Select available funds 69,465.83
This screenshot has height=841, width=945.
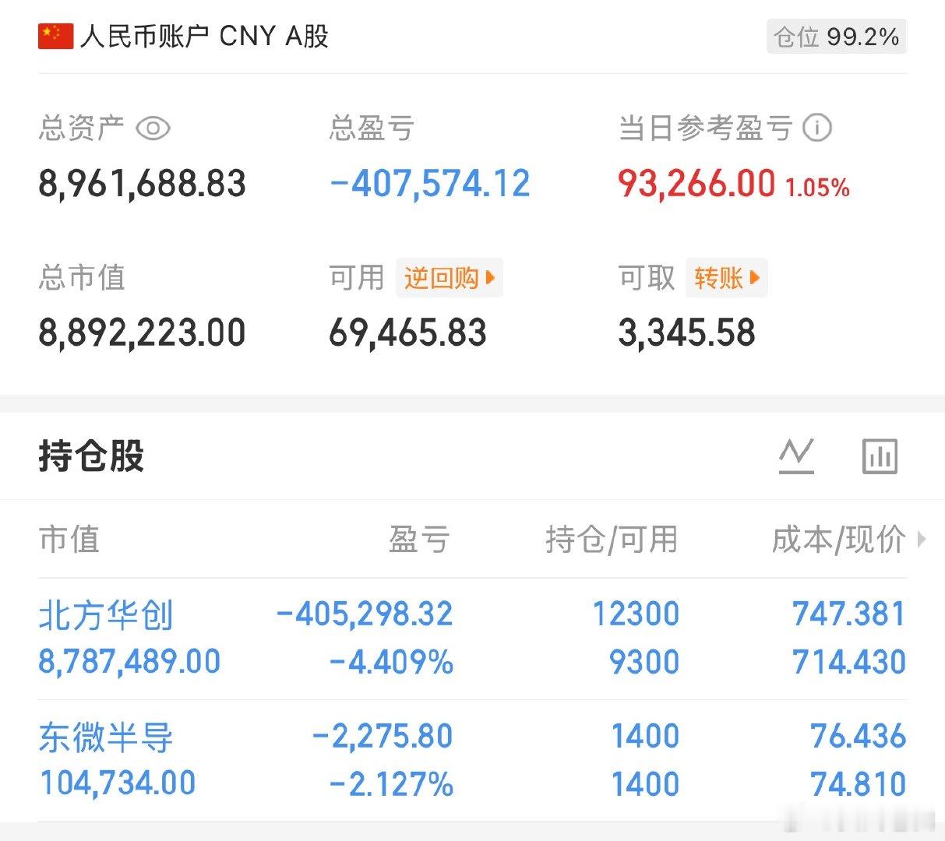(x=407, y=333)
